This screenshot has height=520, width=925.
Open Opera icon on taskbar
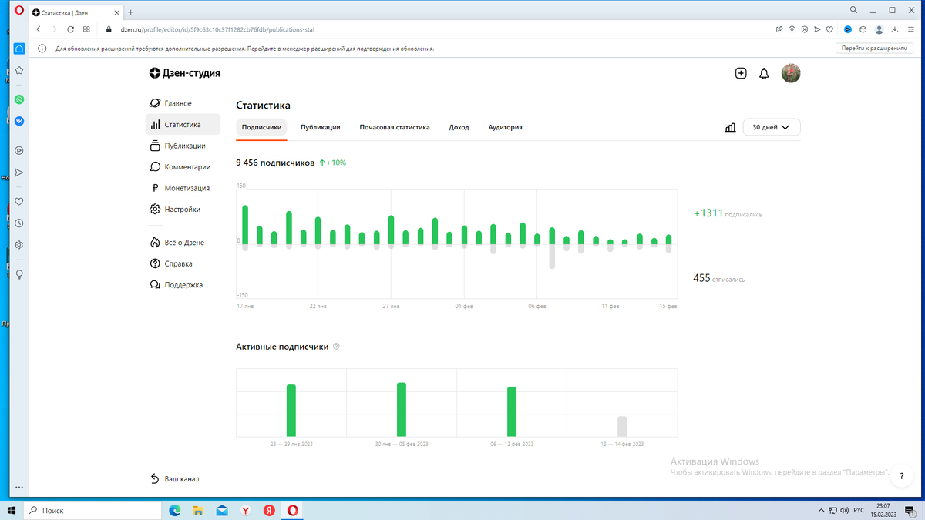click(x=293, y=511)
